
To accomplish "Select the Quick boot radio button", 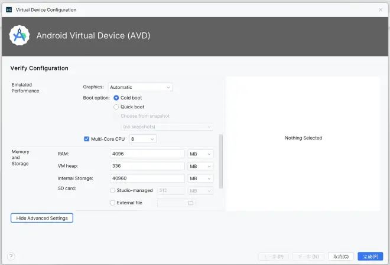I will (x=116, y=107).
